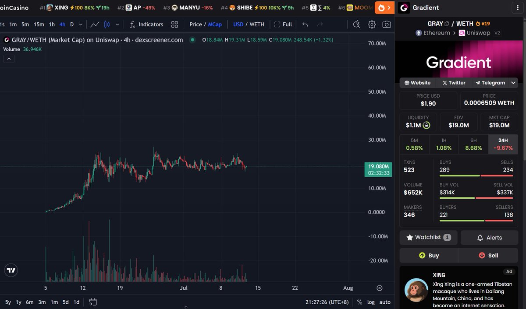526x309 pixels.
Task: Open the Gradient Telegram link
Action: point(490,83)
